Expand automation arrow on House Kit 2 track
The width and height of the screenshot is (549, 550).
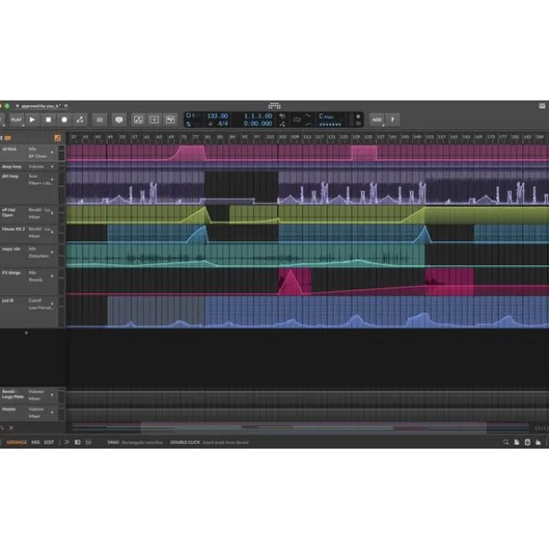pos(52,232)
